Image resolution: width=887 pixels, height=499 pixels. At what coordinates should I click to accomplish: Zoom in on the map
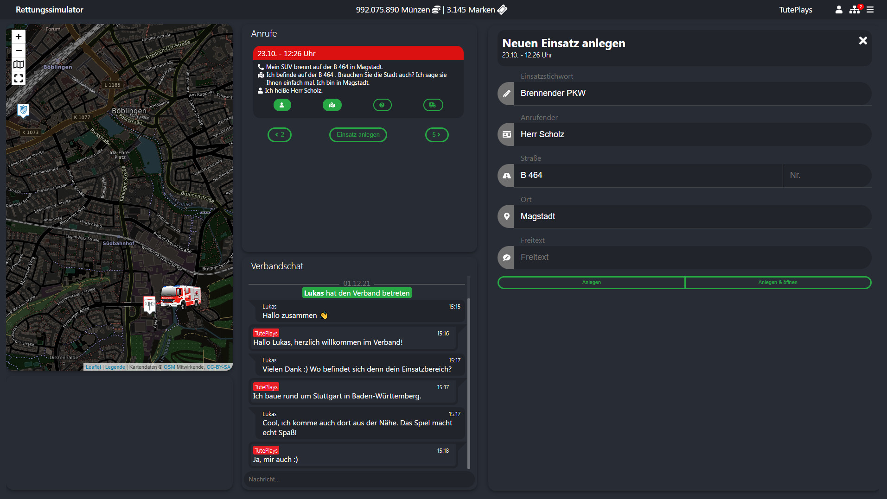tap(19, 37)
